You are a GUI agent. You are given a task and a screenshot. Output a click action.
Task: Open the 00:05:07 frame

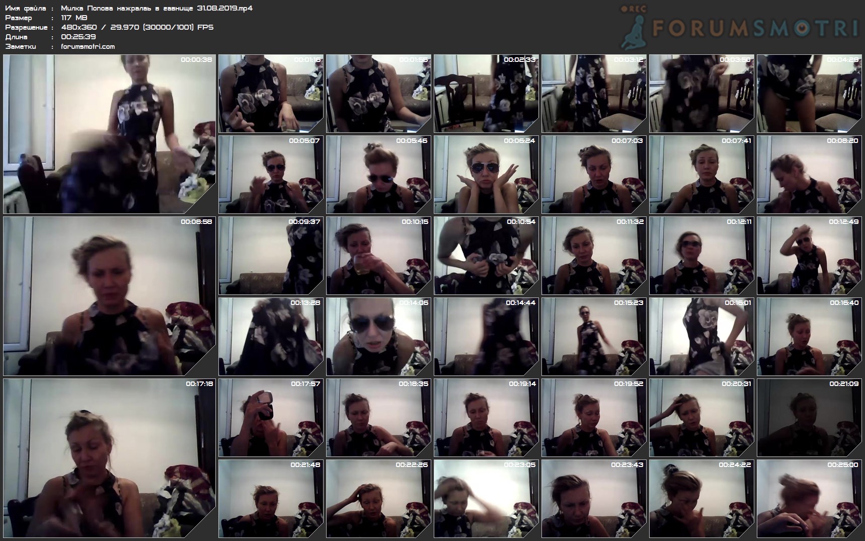point(271,175)
